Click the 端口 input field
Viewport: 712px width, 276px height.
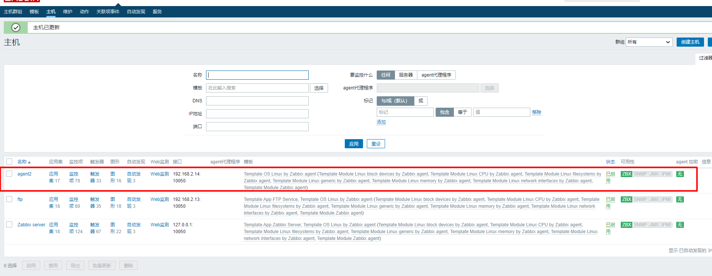pyautogui.click(x=257, y=127)
